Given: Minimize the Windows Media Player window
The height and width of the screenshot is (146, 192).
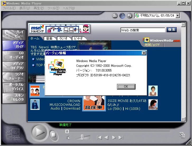Looking at the screenshot, I should click(179, 3).
